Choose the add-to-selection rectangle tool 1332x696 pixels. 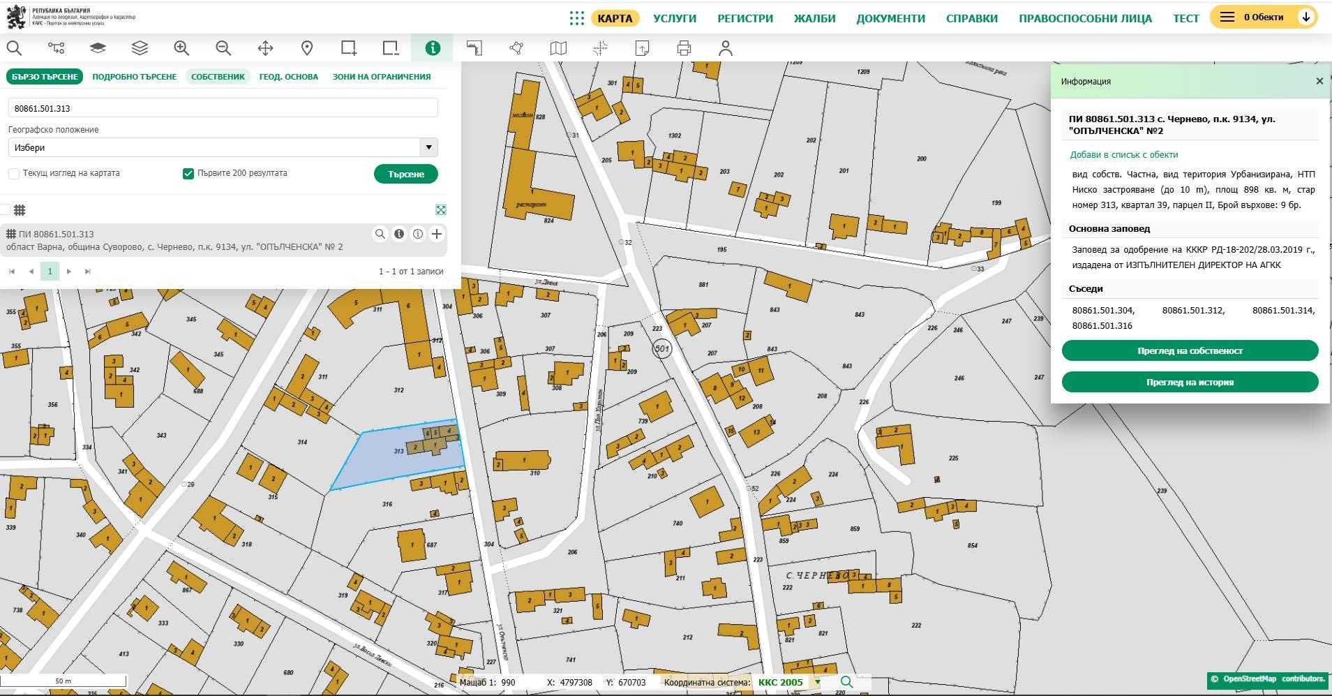click(349, 48)
